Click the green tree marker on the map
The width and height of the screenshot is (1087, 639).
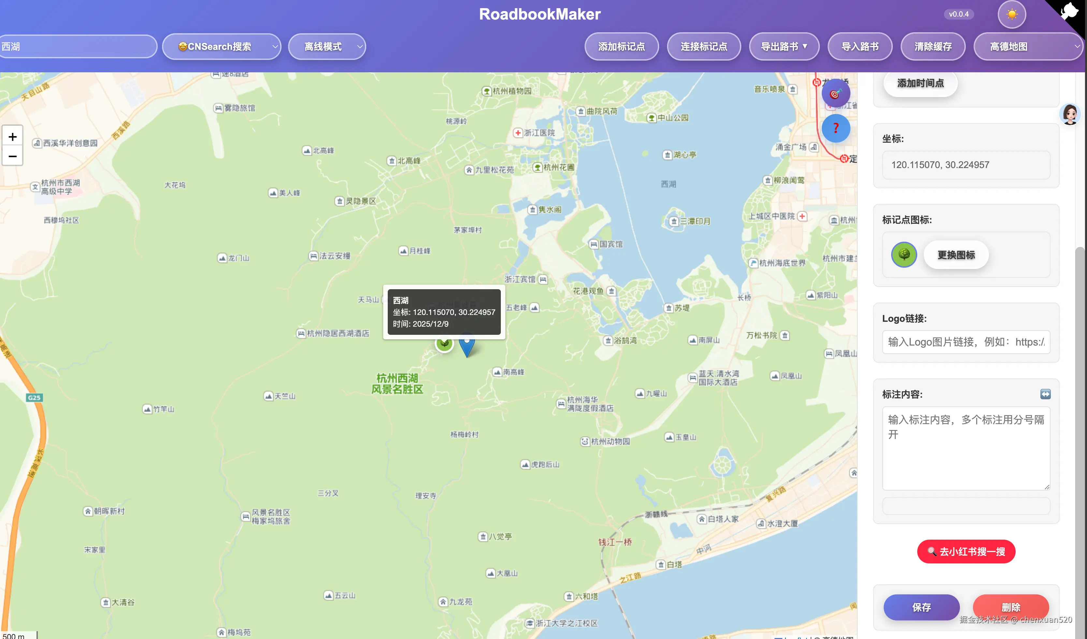click(x=444, y=344)
